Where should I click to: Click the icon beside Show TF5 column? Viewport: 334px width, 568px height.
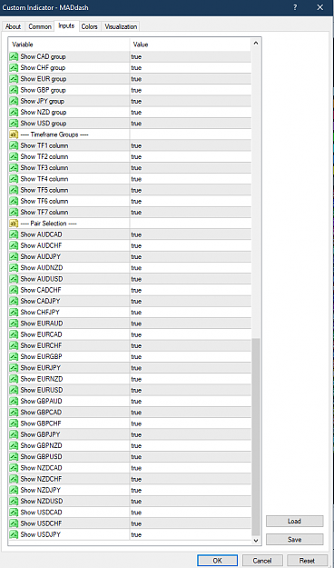click(14, 190)
